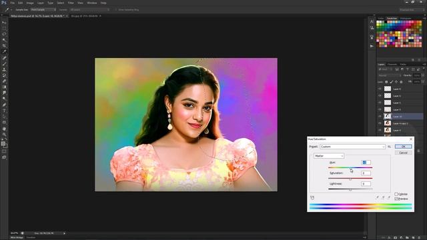Screen dimensions: 427x240
Task: Toggle the Preview checkbox
Action: (396, 199)
